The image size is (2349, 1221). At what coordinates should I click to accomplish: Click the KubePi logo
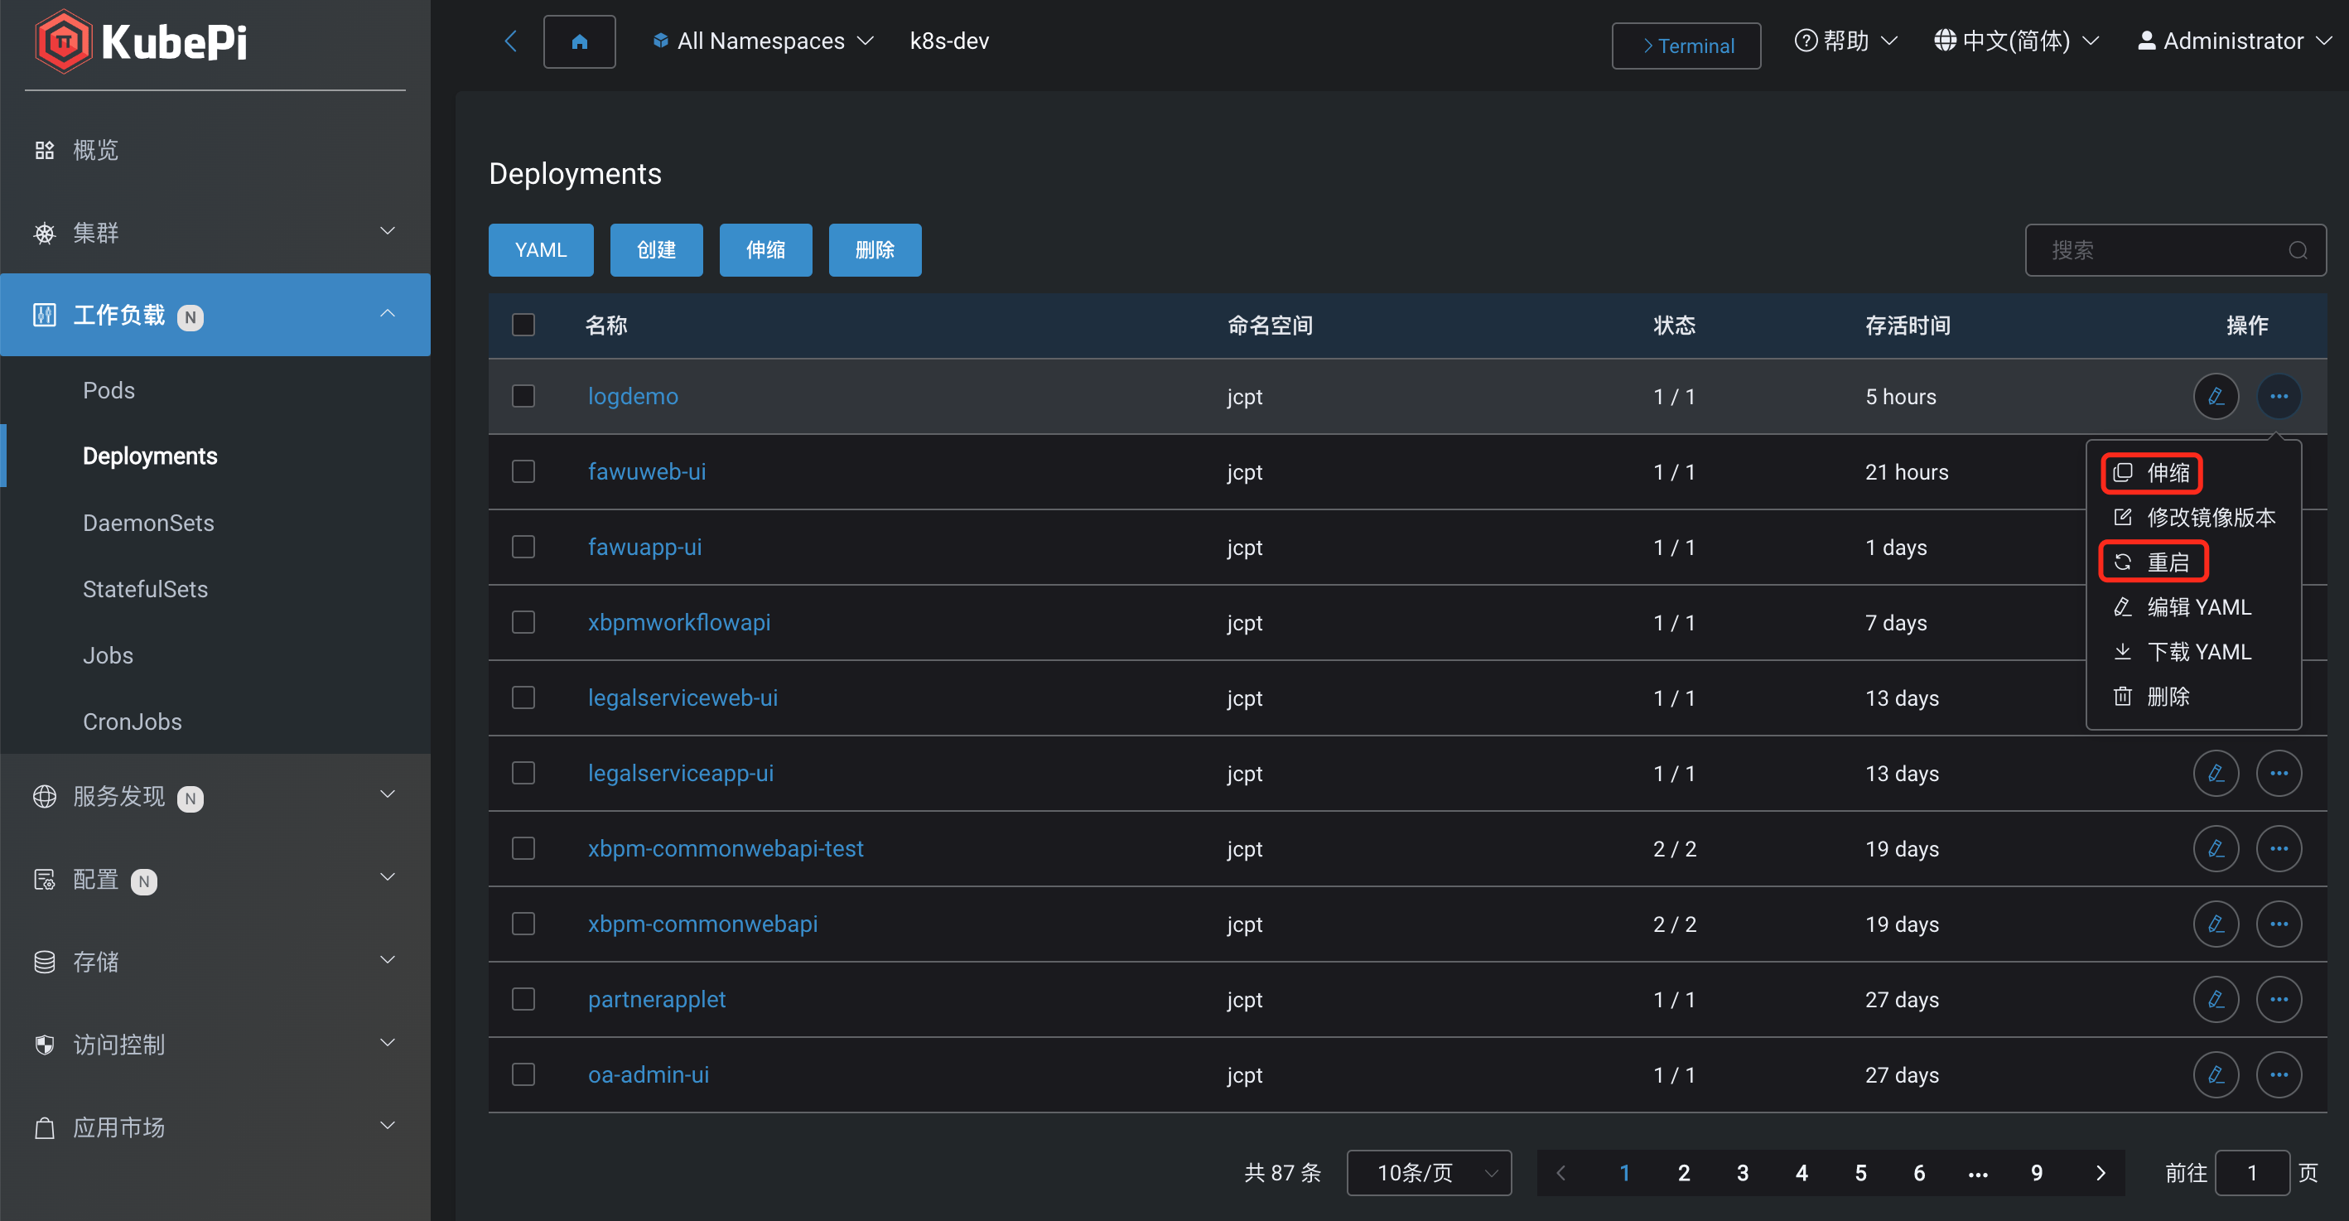tap(142, 42)
